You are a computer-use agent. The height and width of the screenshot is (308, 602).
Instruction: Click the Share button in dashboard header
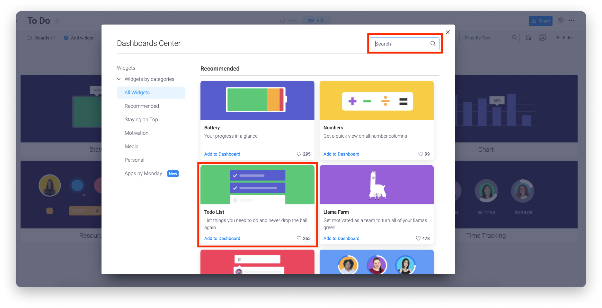540,21
